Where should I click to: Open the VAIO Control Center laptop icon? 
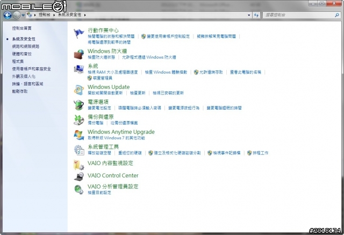(x=79, y=176)
